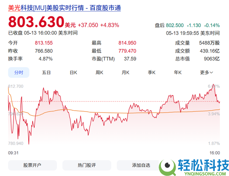The width and height of the screenshot is (229, 176).
Task: Click the after-hours timestamp 05-13 19:59:55
Action: click(182, 33)
